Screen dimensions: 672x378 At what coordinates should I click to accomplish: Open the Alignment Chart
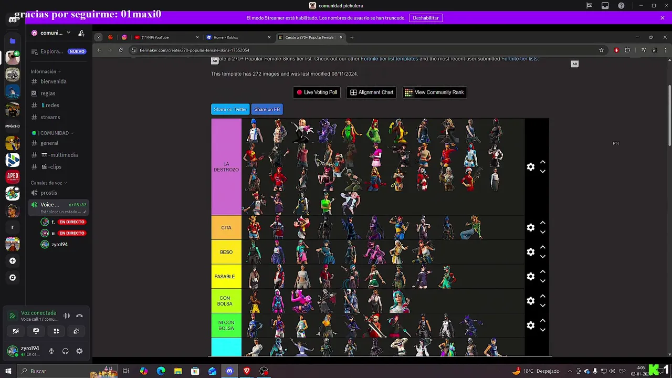coord(372,92)
